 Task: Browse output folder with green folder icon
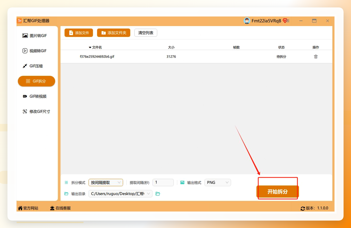(x=158, y=194)
